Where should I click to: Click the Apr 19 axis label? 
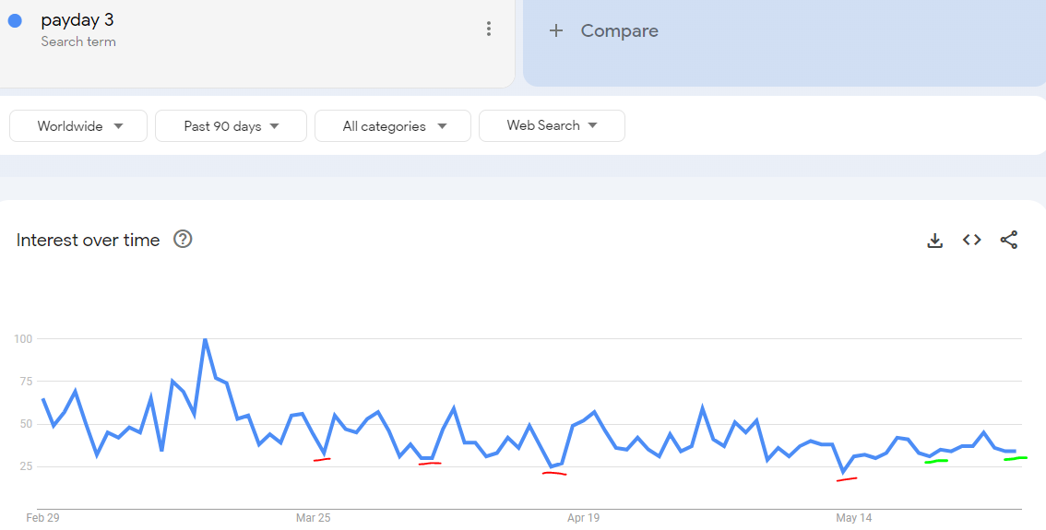[583, 518]
